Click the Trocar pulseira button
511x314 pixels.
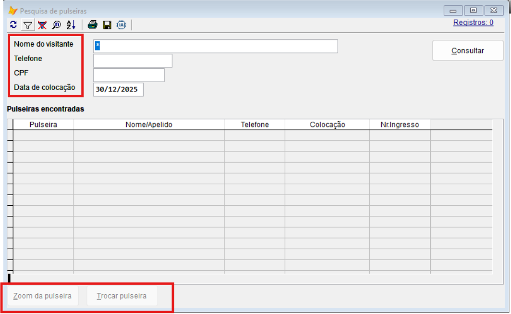tap(122, 296)
